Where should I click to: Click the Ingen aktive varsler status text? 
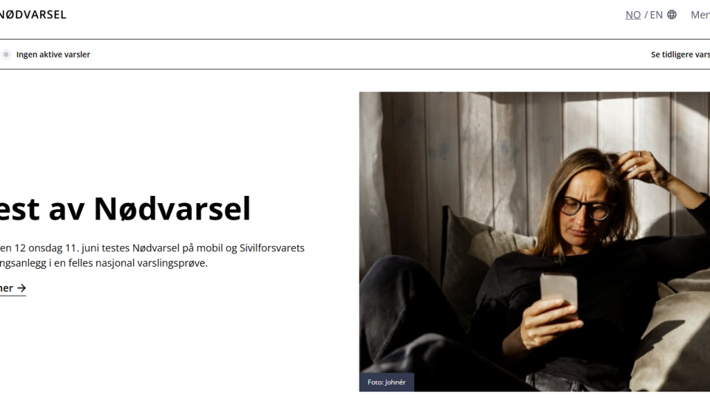point(53,54)
